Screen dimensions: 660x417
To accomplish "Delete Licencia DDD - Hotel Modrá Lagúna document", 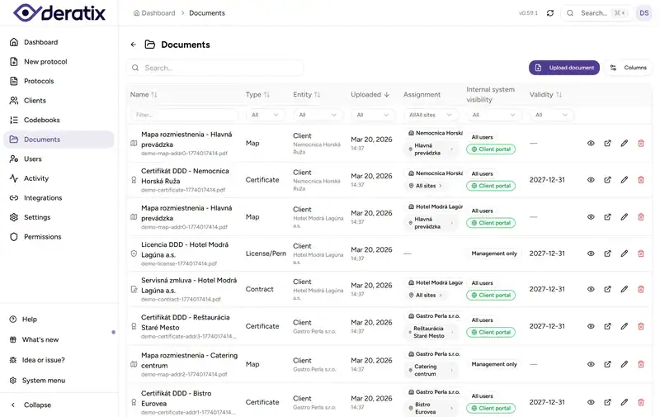I will click(x=641, y=254).
